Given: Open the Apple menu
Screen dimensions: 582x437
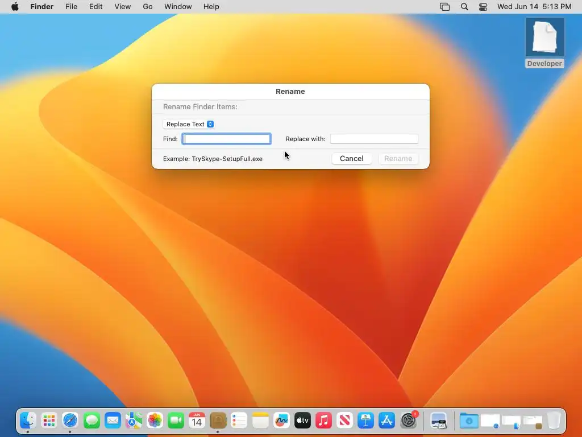Looking at the screenshot, I should (x=15, y=7).
